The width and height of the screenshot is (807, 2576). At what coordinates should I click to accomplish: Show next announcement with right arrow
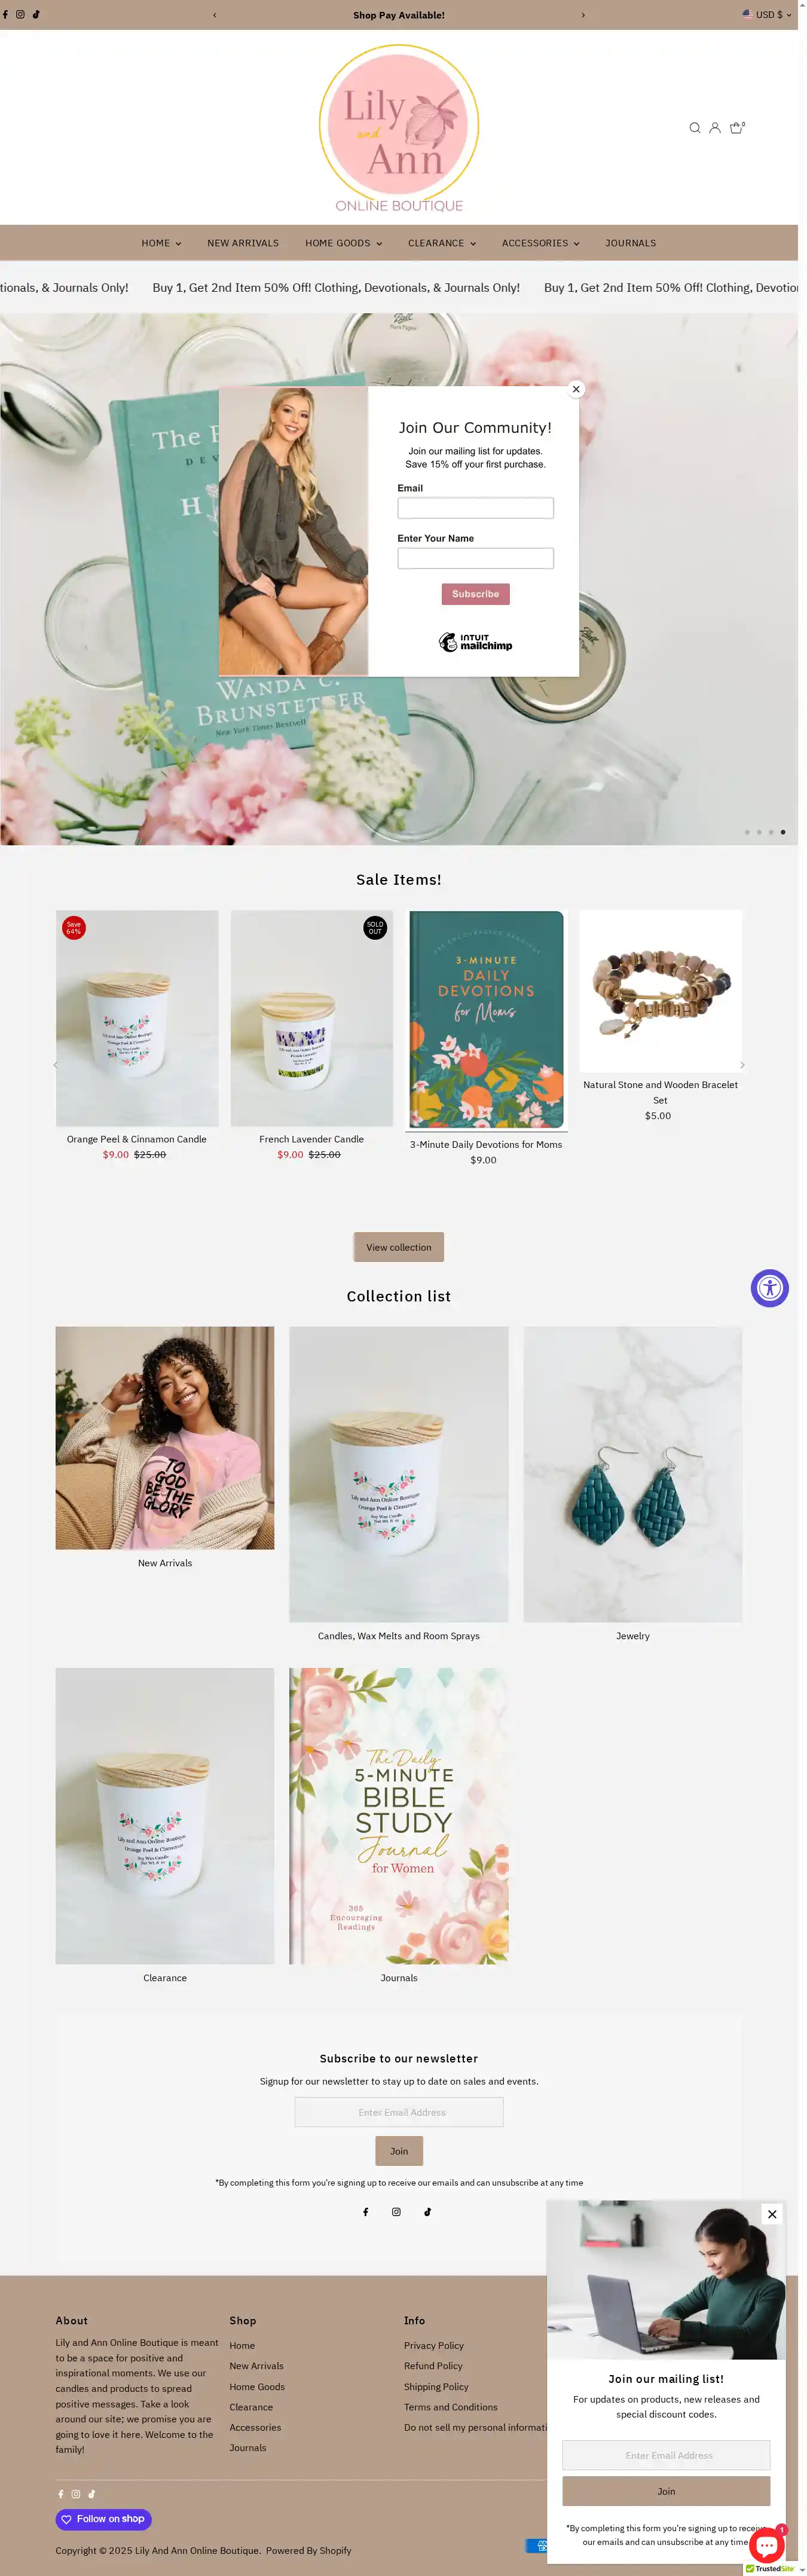click(583, 15)
